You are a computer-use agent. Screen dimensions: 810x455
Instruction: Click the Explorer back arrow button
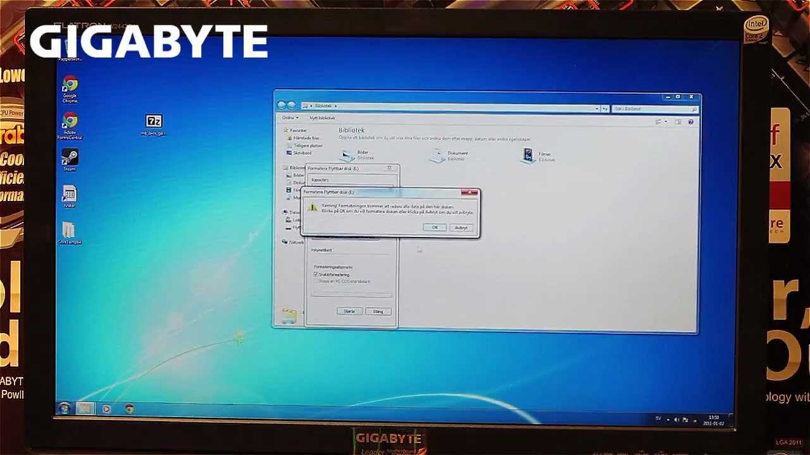point(282,106)
